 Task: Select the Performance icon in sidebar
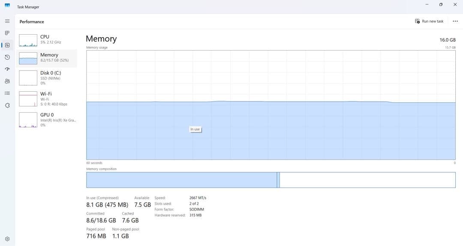(x=7, y=45)
